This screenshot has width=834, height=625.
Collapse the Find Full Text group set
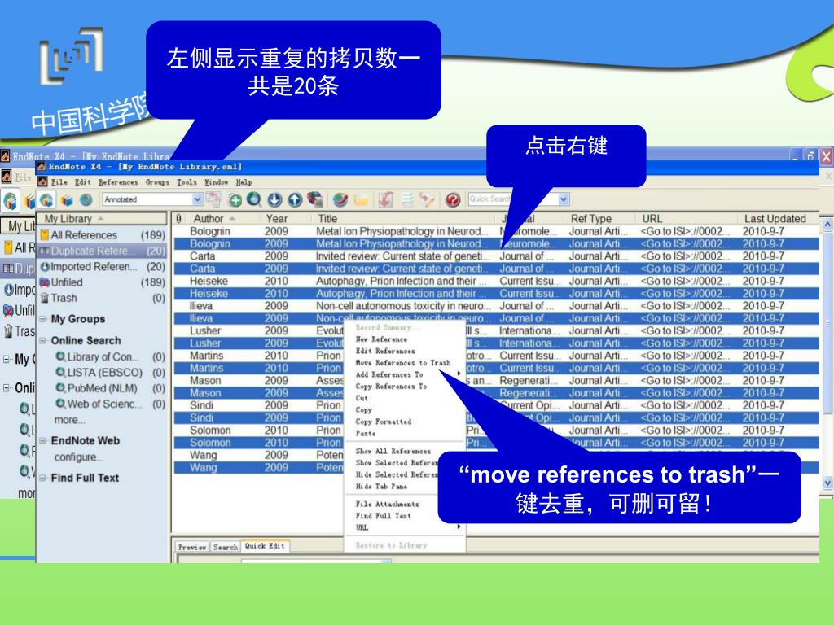tap(43, 478)
